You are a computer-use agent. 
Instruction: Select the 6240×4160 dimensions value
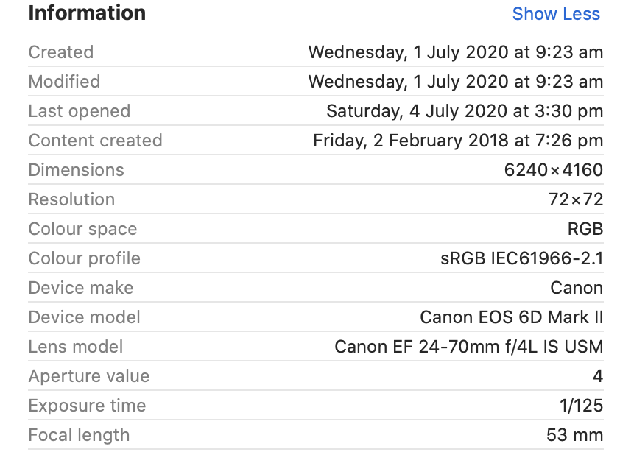pos(553,170)
